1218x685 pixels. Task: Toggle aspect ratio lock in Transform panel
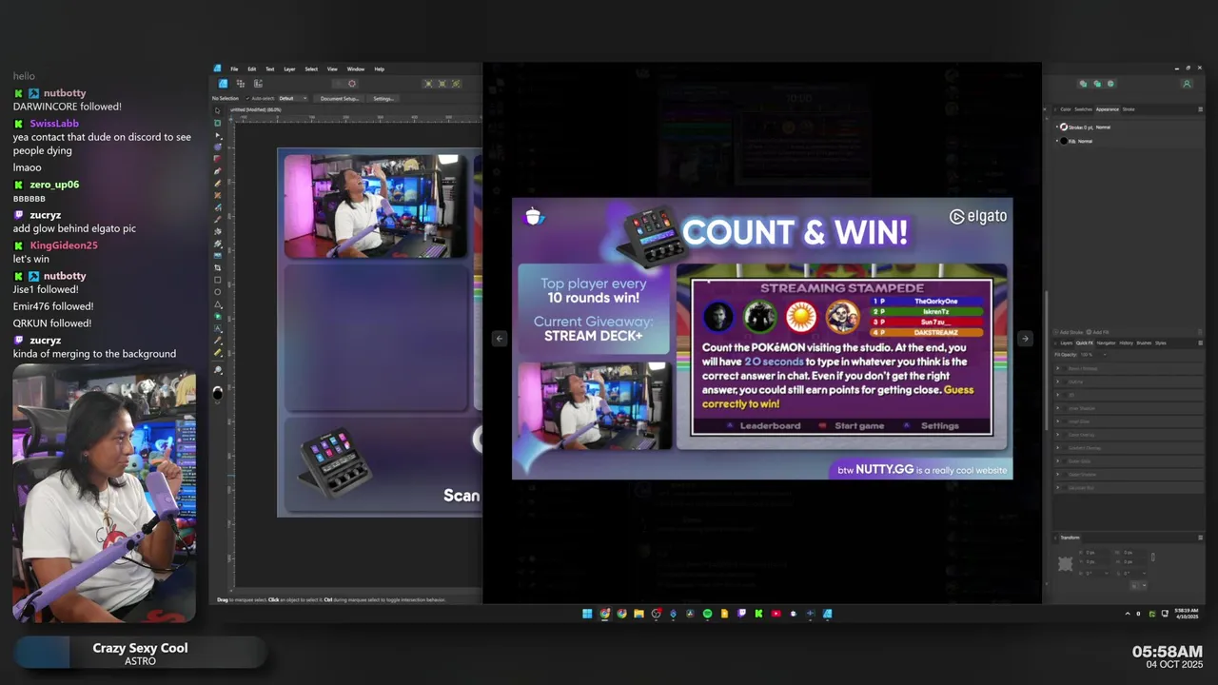[x=1153, y=558]
